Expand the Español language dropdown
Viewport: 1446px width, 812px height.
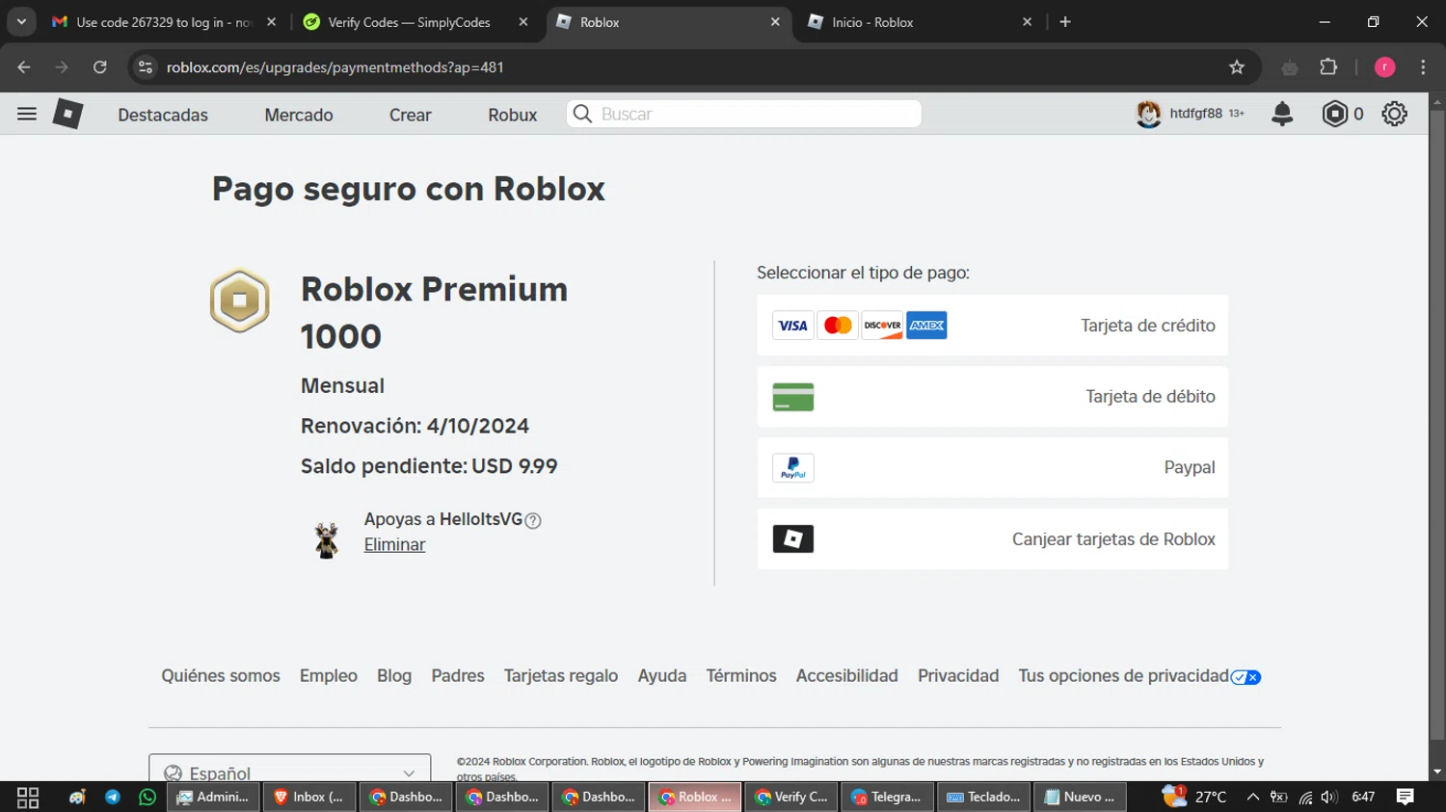coord(289,771)
